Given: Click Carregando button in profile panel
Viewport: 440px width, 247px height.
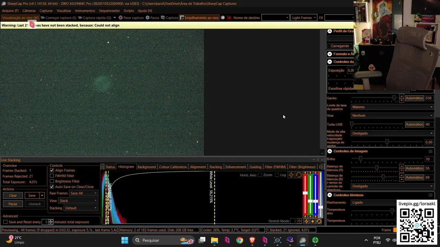Looking at the screenshot, I should click(x=340, y=46).
